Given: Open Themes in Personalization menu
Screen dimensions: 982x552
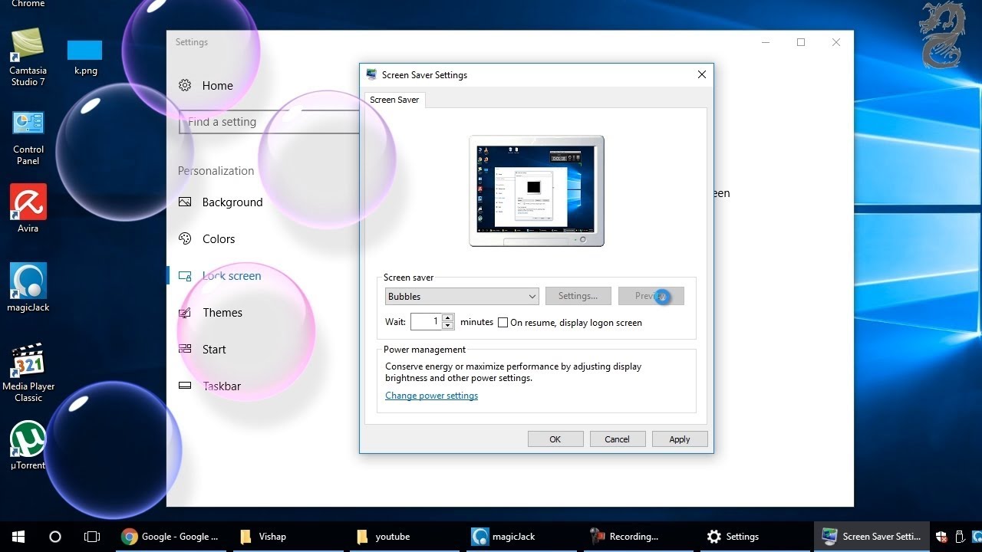Looking at the screenshot, I should (222, 313).
